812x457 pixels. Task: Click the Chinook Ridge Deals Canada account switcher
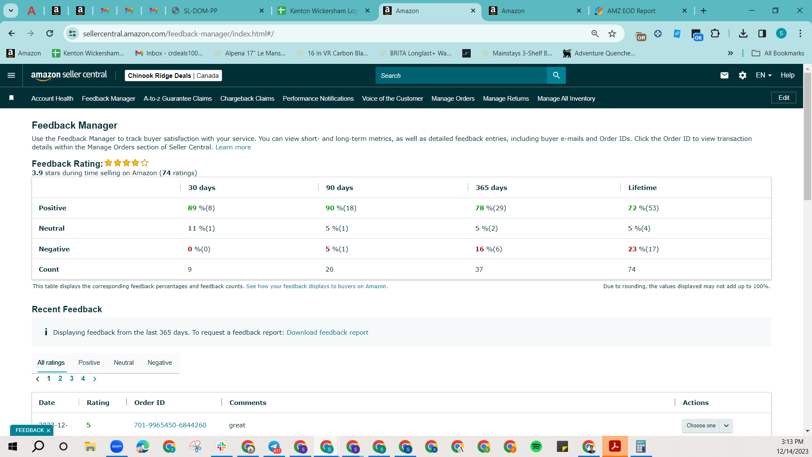(173, 76)
